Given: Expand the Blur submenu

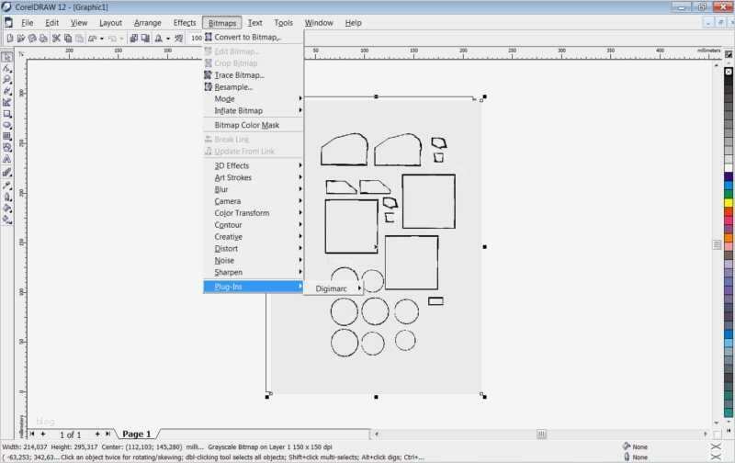Looking at the screenshot, I should coord(254,189).
